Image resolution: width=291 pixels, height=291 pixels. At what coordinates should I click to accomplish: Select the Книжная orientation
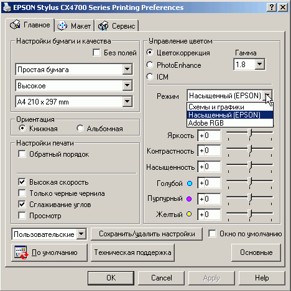22,128
